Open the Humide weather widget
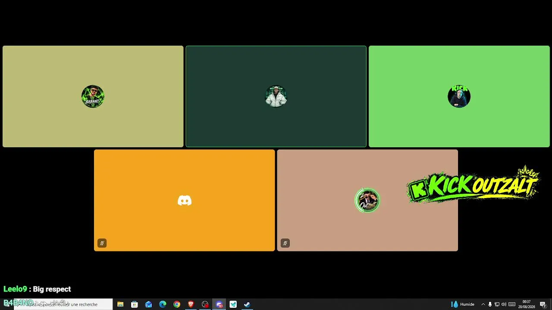Viewport: 552px width, 310px height. (462, 304)
